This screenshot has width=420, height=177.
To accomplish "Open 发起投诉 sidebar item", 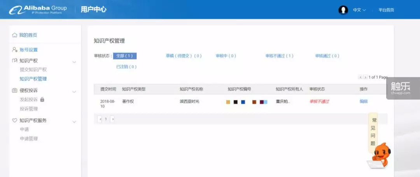I will (29, 99).
